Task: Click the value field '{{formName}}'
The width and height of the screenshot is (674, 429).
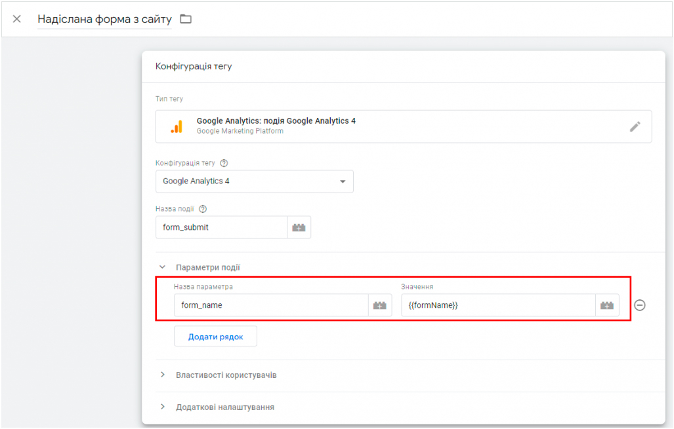Action: coord(498,305)
